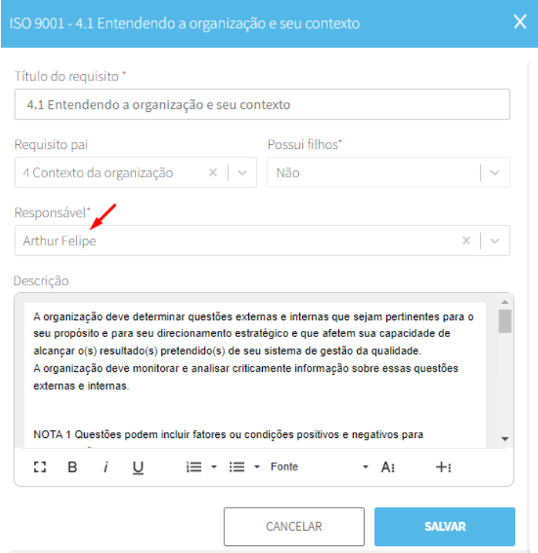Open numbered list style arrow

point(214,467)
